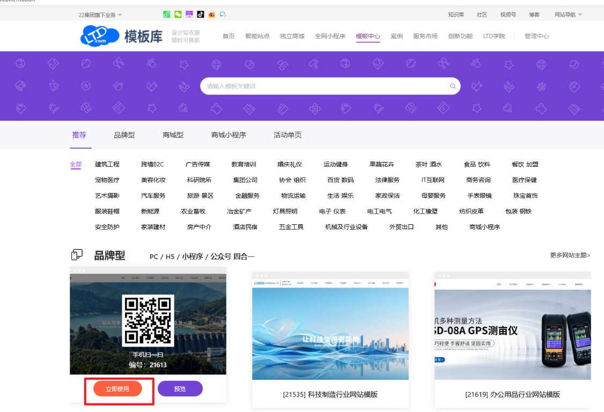Open 独立商城 in main navigation

click(292, 36)
